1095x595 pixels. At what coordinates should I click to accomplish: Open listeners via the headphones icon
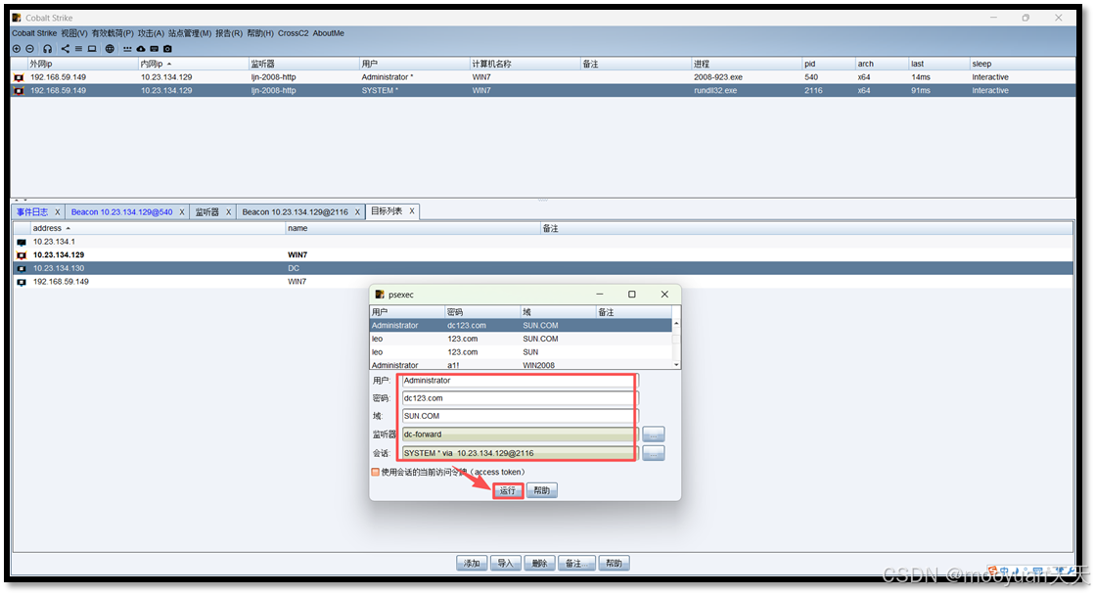[48, 49]
